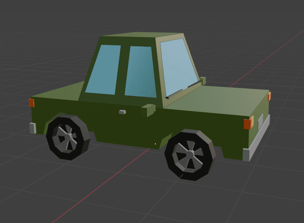Select the side mirror on the door

tap(148, 110)
